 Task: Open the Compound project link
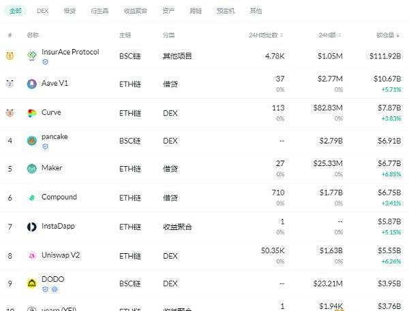[59, 197]
